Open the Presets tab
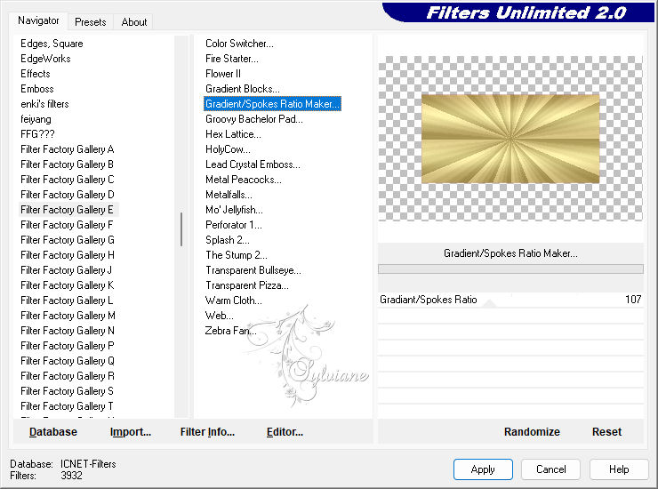Image resolution: width=658 pixels, height=489 pixels. tap(90, 22)
